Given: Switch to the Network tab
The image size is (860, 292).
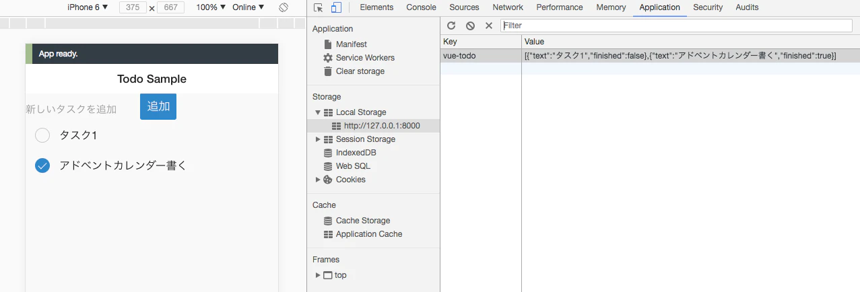Looking at the screenshot, I should [x=508, y=7].
